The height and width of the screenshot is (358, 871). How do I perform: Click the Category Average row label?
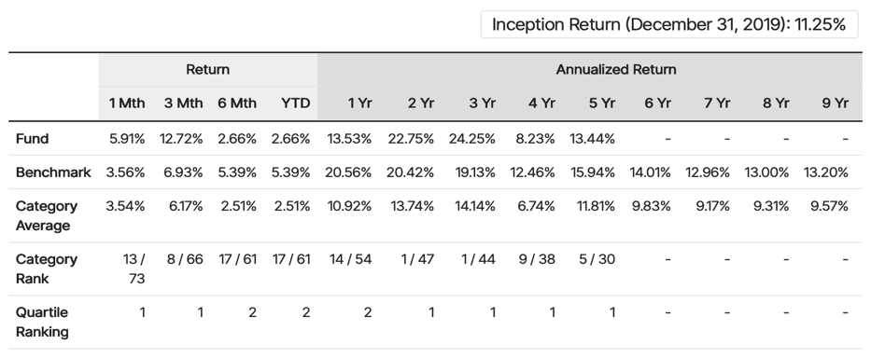pos(47,216)
